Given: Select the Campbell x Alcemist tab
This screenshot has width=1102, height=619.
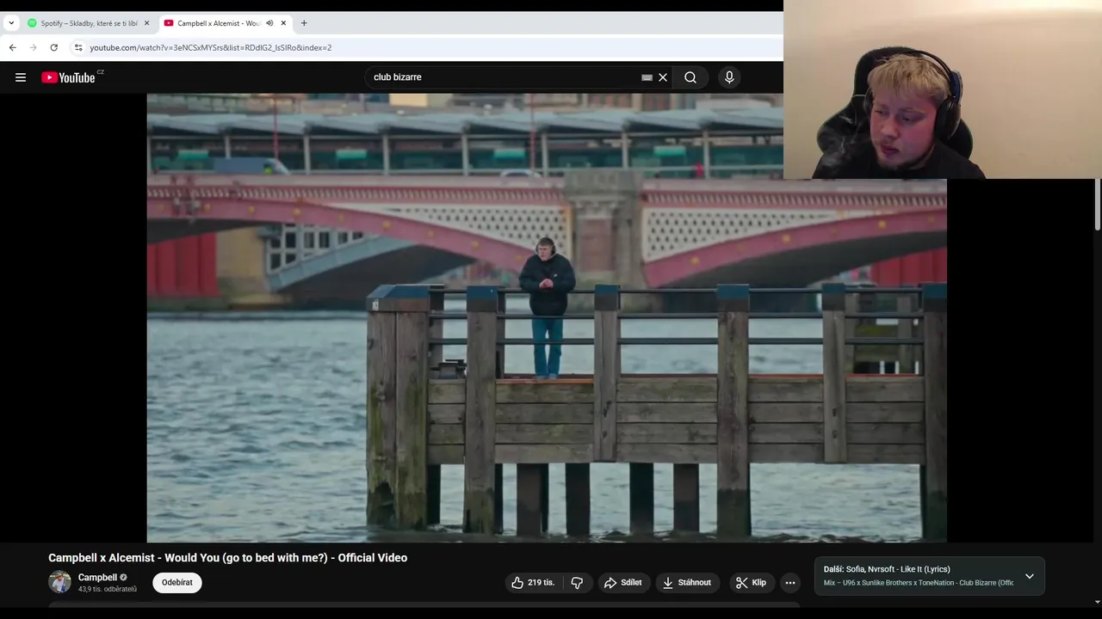Looking at the screenshot, I should pyautogui.click(x=226, y=23).
